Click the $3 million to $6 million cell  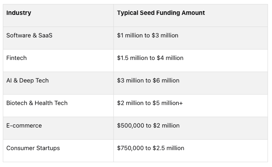tap(148, 80)
